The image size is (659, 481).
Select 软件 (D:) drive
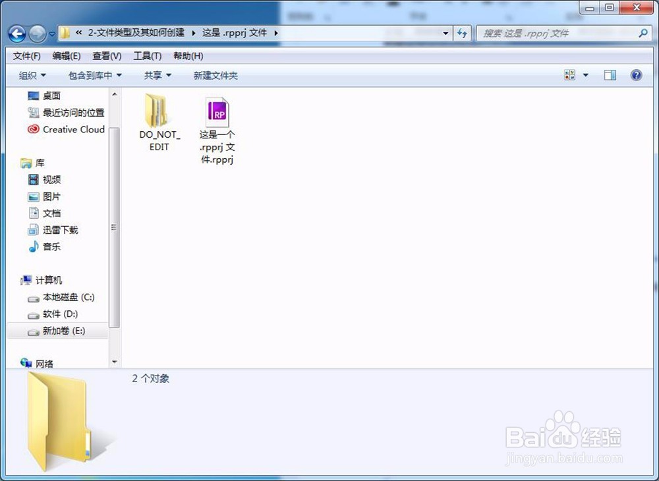pos(60,314)
